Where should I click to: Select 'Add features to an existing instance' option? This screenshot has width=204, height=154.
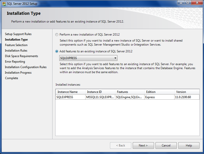[57, 51]
